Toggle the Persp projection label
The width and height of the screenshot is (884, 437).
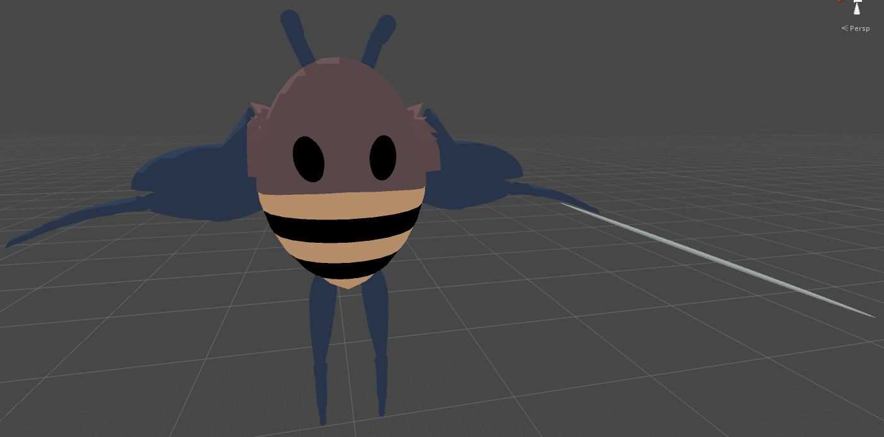pos(859,28)
